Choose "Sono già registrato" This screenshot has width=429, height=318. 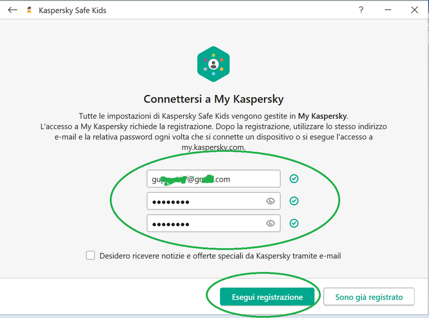369,296
